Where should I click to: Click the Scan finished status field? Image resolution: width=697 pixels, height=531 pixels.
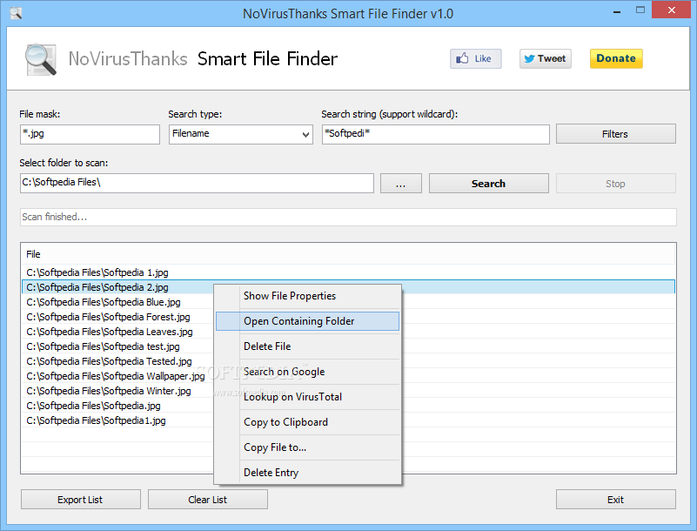[x=348, y=217]
